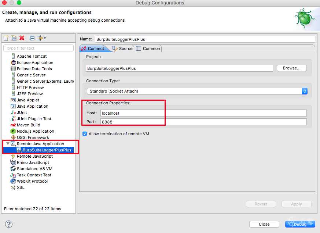This screenshot has height=233, width=320.
Task: Switch to the Source tab
Action: (122, 49)
